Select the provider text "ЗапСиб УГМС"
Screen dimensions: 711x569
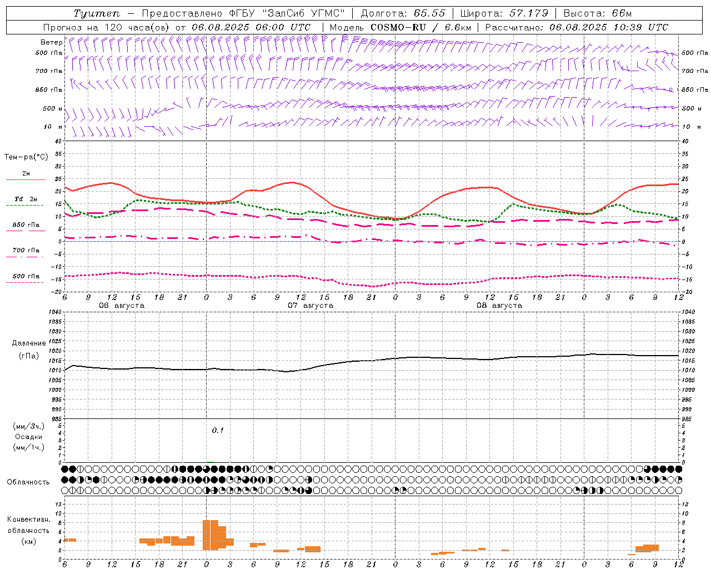[x=303, y=13]
